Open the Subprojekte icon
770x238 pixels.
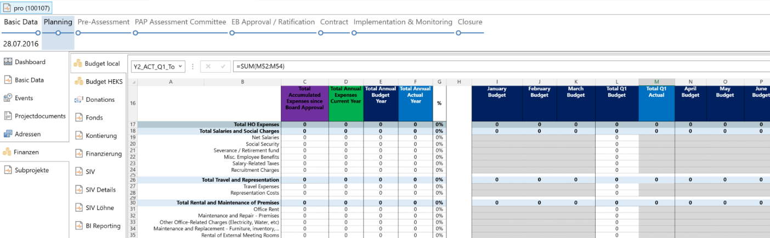click(x=8, y=170)
